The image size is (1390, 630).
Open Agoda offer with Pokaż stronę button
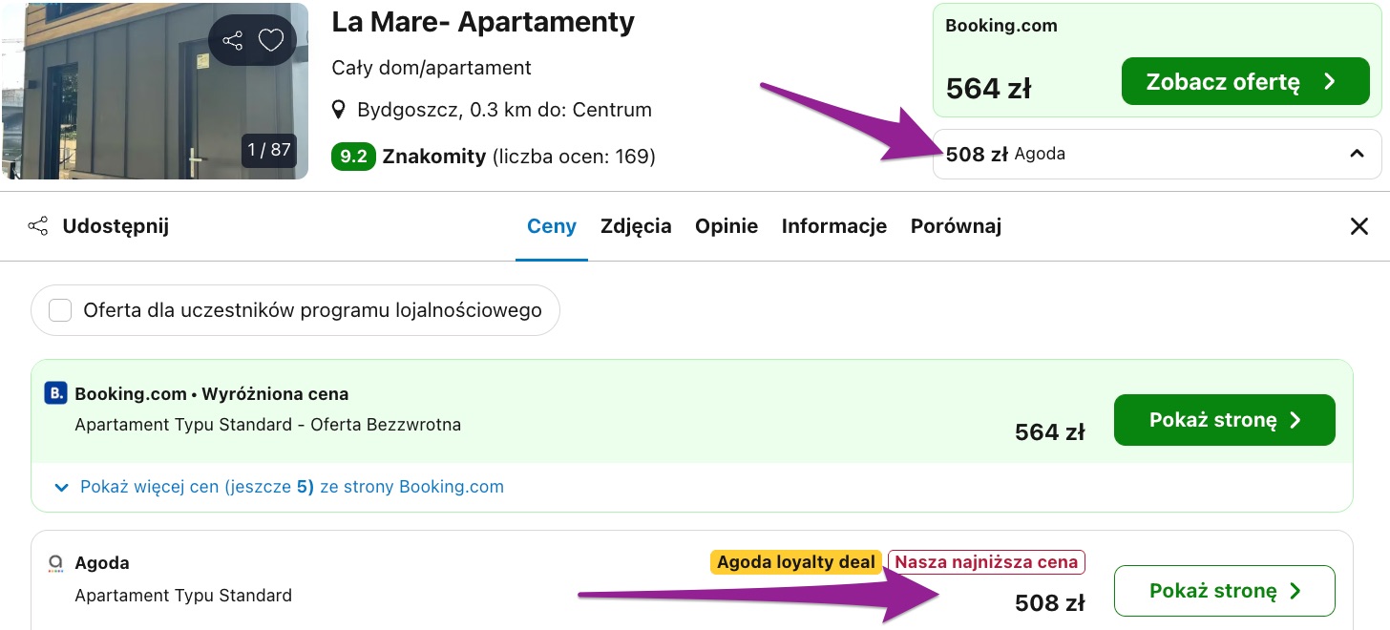coord(1224,590)
